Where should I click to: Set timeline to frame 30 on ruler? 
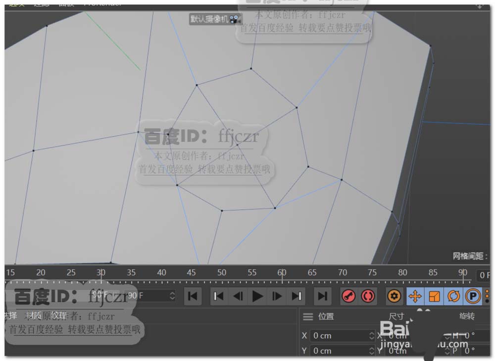tap(101, 272)
